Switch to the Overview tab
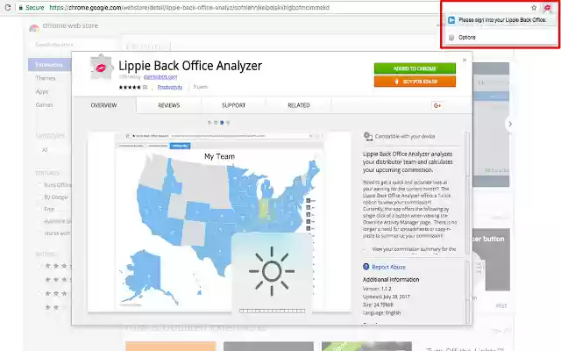This screenshot has height=351, width=561. tap(103, 105)
